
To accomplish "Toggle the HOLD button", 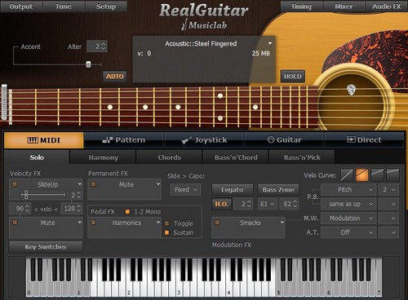I will tap(293, 77).
